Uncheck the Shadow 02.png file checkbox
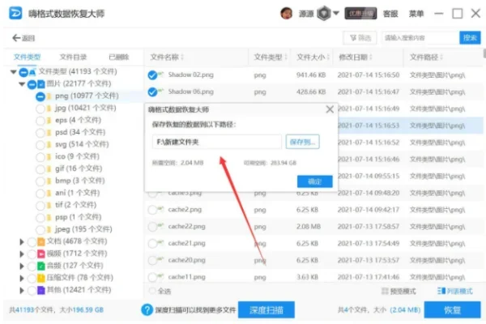486x324 pixels. 152,75
